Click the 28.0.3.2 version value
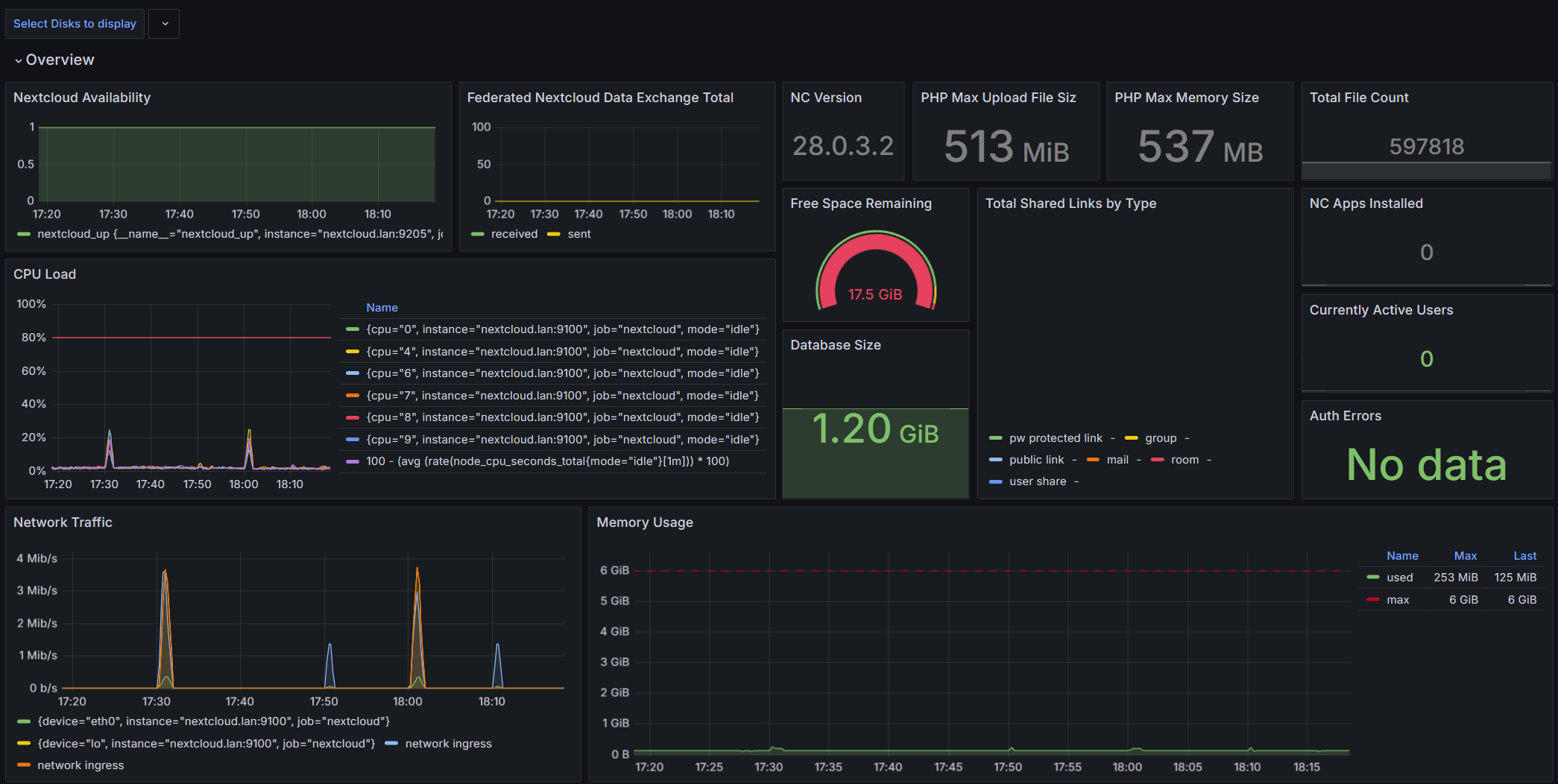This screenshot has width=1558, height=784. 843,146
